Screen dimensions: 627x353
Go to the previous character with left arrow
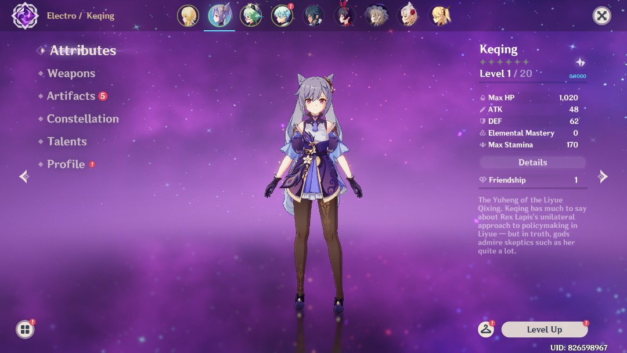coord(24,176)
